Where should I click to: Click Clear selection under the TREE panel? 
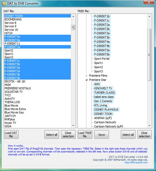coord(144,135)
